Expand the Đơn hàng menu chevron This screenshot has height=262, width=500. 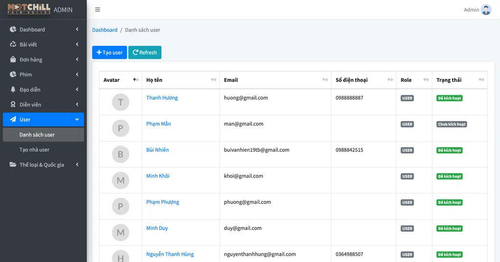pyautogui.click(x=77, y=59)
